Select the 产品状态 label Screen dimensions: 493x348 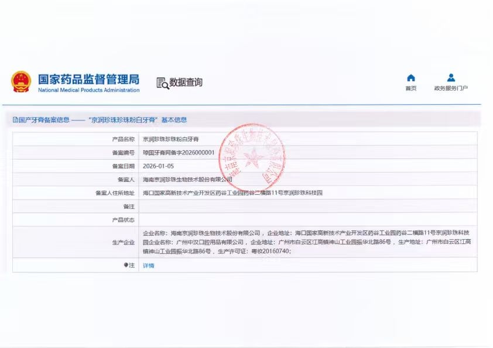click(123, 220)
